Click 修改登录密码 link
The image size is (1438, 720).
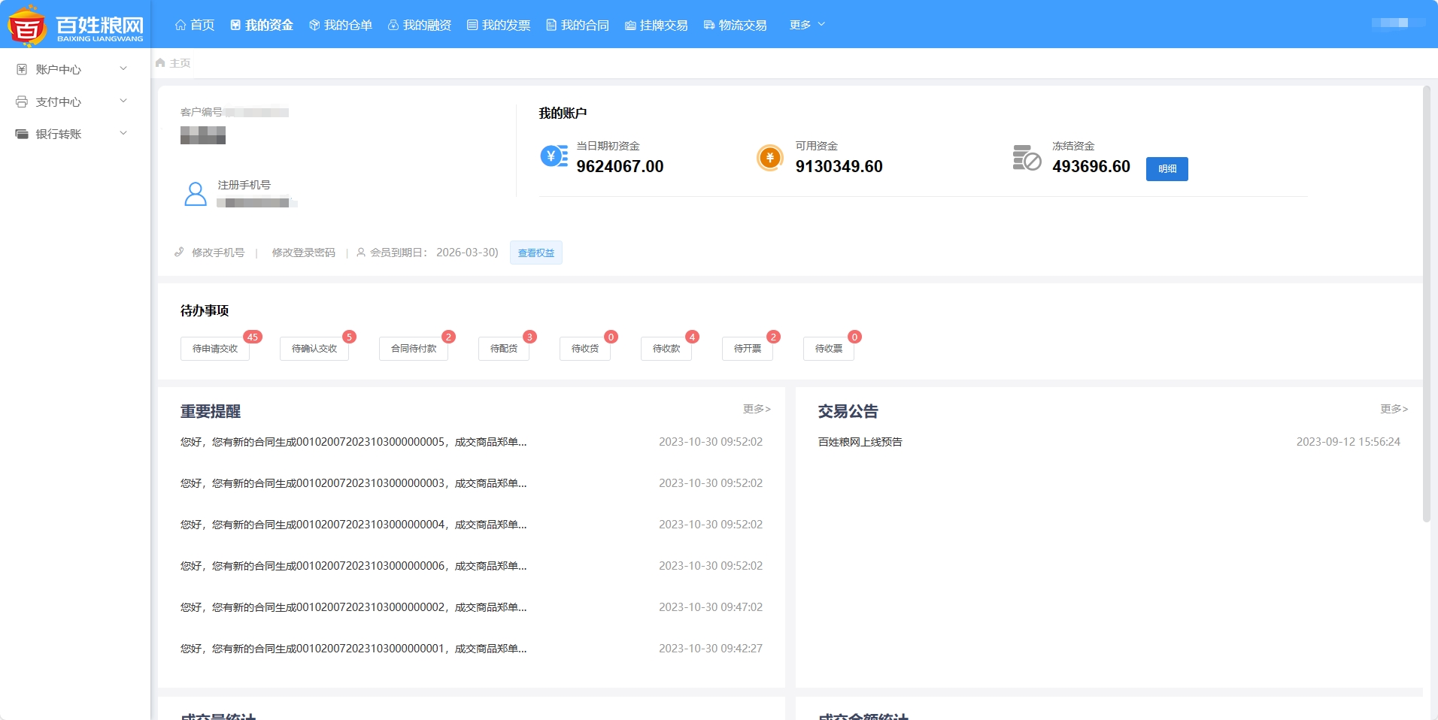coord(303,253)
